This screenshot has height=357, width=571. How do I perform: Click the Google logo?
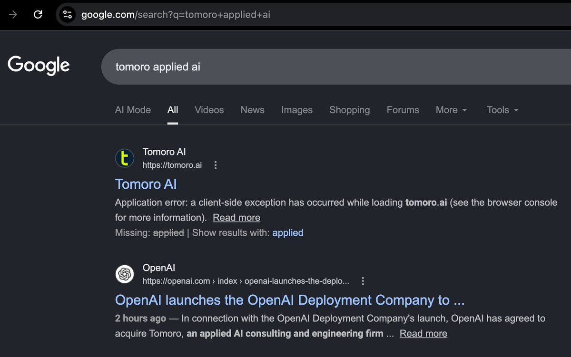pos(39,65)
